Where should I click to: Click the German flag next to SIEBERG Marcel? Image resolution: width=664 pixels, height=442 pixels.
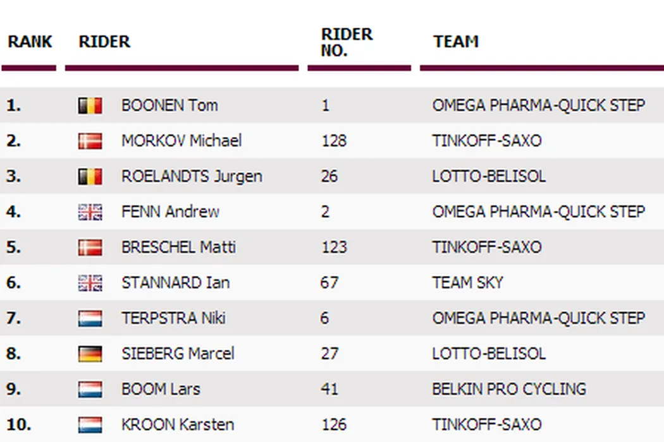pos(90,354)
